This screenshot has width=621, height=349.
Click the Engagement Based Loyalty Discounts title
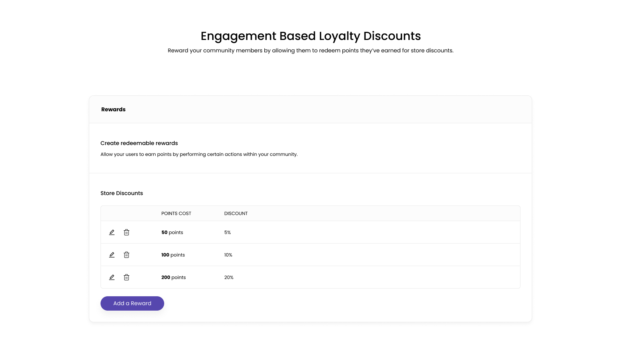click(x=310, y=36)
